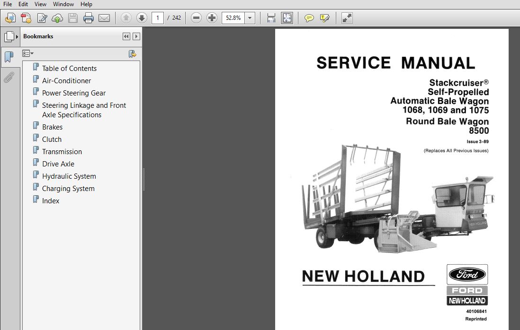Click the Attachments paperclip icon
Screen dimensions: 520x330
9,78
